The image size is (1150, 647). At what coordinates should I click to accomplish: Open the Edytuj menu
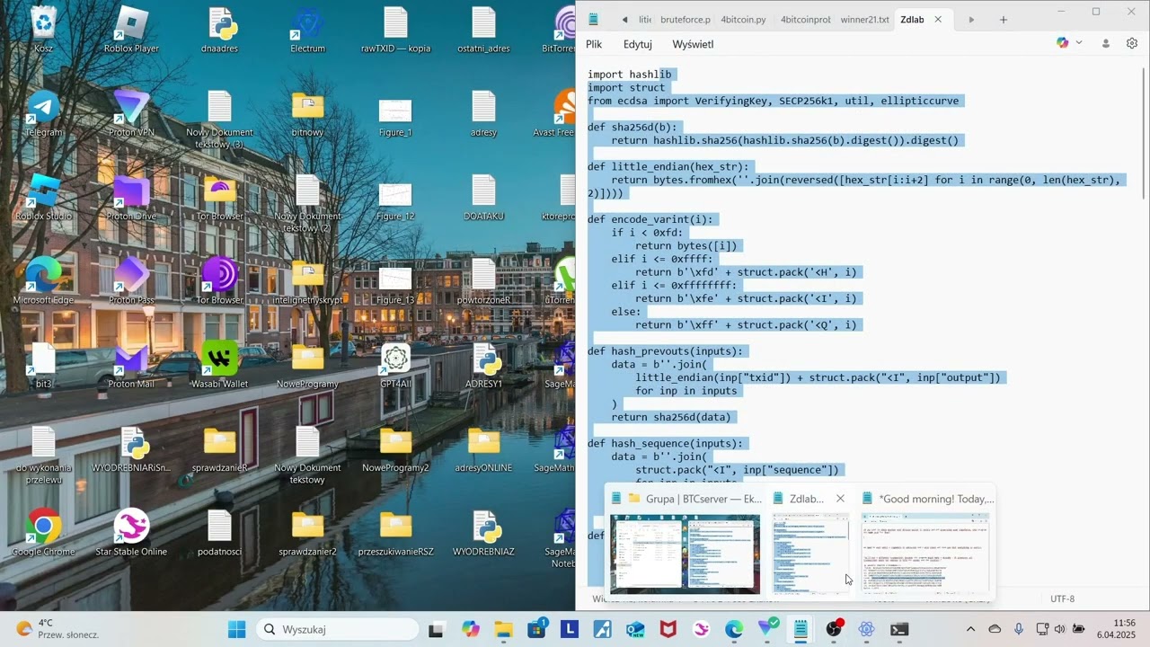[637, 44]
